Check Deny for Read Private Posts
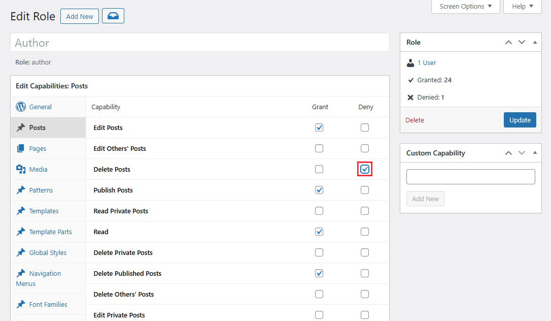Image resolution: width=551 pixels, height=321 pixels. [365, 211]
